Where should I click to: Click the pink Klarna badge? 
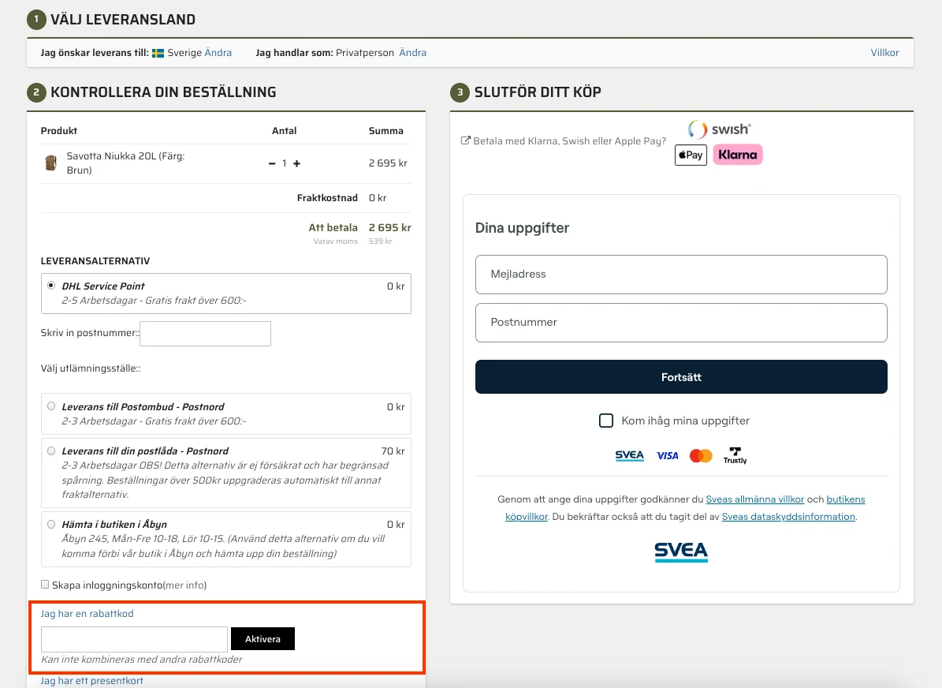[738, 155]
